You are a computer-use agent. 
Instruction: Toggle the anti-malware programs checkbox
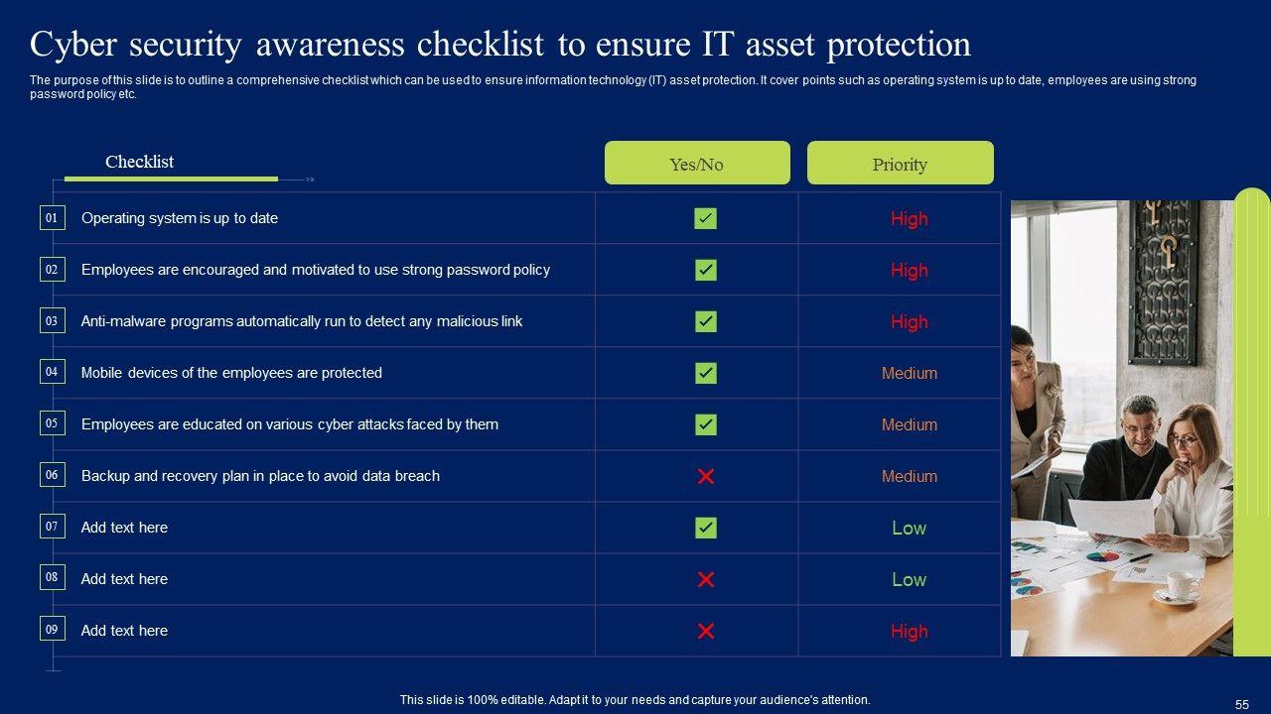706,321
